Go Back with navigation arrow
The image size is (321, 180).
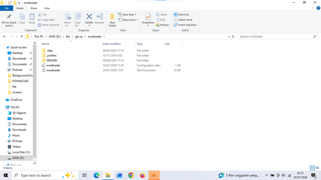click(x=5, y=36)
